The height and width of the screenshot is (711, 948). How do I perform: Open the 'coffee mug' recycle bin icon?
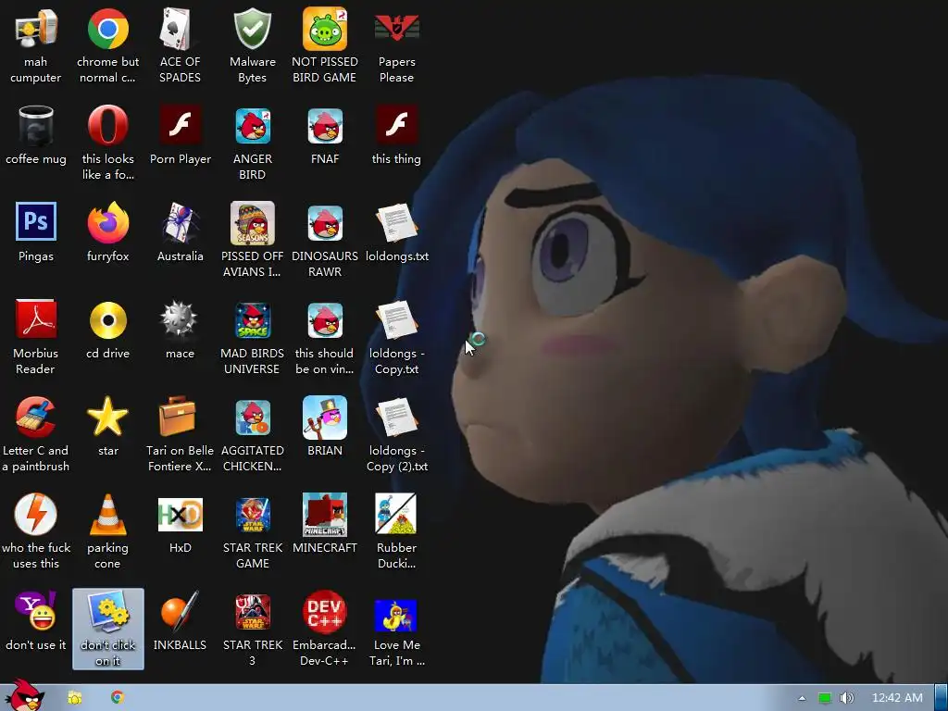click(36, 126)
